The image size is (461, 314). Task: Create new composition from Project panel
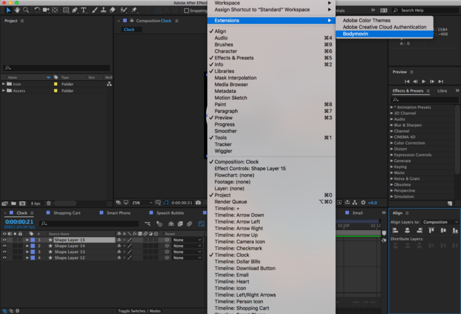click(22, 203)
